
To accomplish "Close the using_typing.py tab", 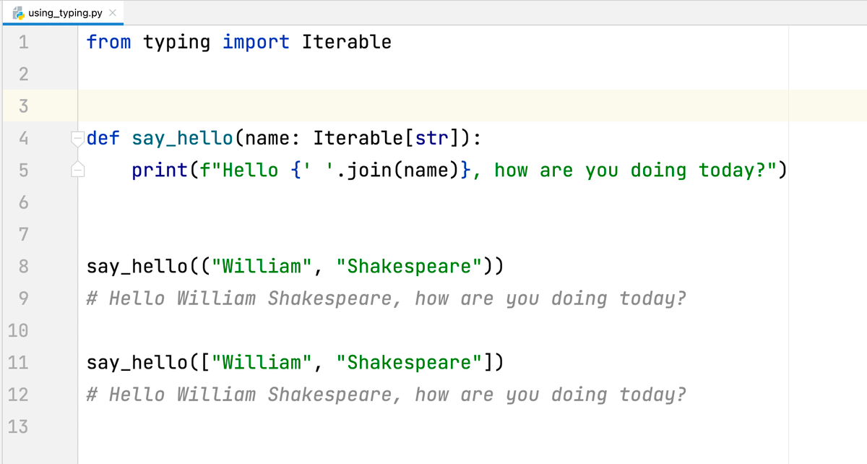I will pyautogui.click(x=112, y=14).
